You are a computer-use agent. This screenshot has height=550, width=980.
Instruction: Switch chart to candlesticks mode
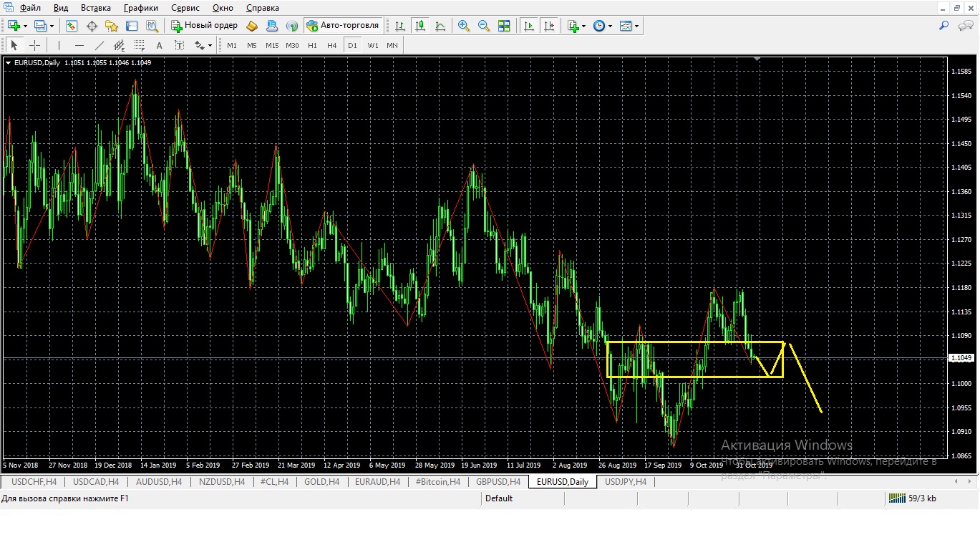pos(420,26)
